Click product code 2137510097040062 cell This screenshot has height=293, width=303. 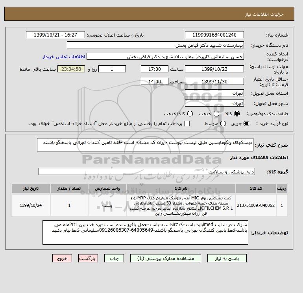(256, 205)
